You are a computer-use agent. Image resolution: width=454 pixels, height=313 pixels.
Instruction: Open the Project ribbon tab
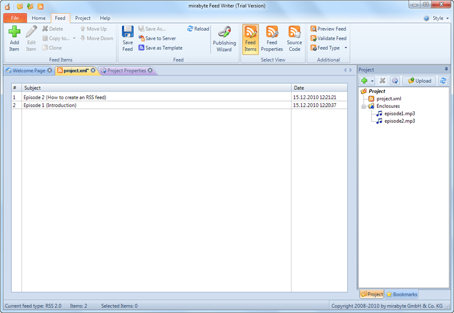pyautogui.click(x=83, y=18)
